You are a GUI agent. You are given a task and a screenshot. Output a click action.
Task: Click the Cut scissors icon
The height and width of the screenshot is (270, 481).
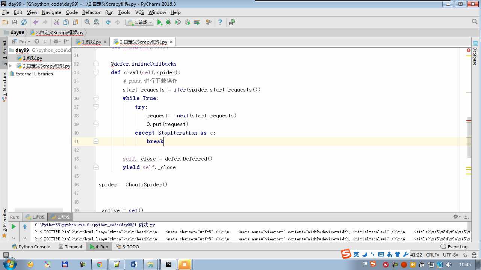click(57, 22)
